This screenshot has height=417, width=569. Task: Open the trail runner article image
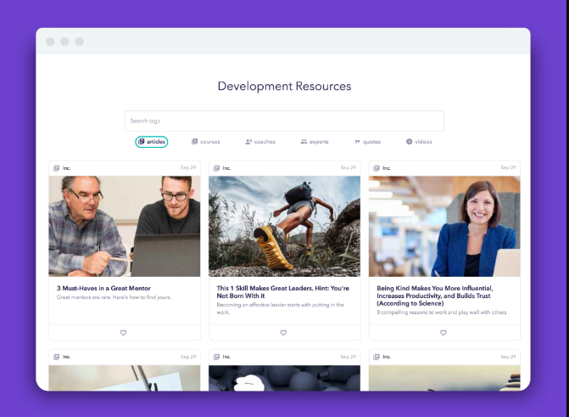[284, 226]
